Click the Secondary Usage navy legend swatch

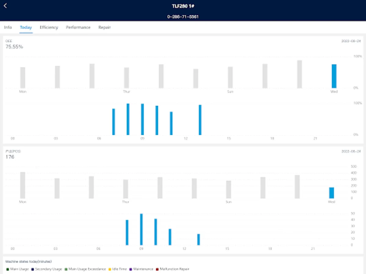[32, 269]
